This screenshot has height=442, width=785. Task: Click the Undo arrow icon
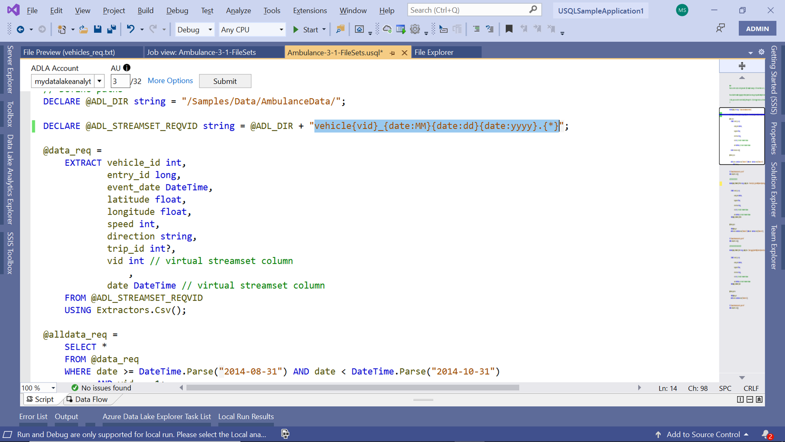coord(131,29)
